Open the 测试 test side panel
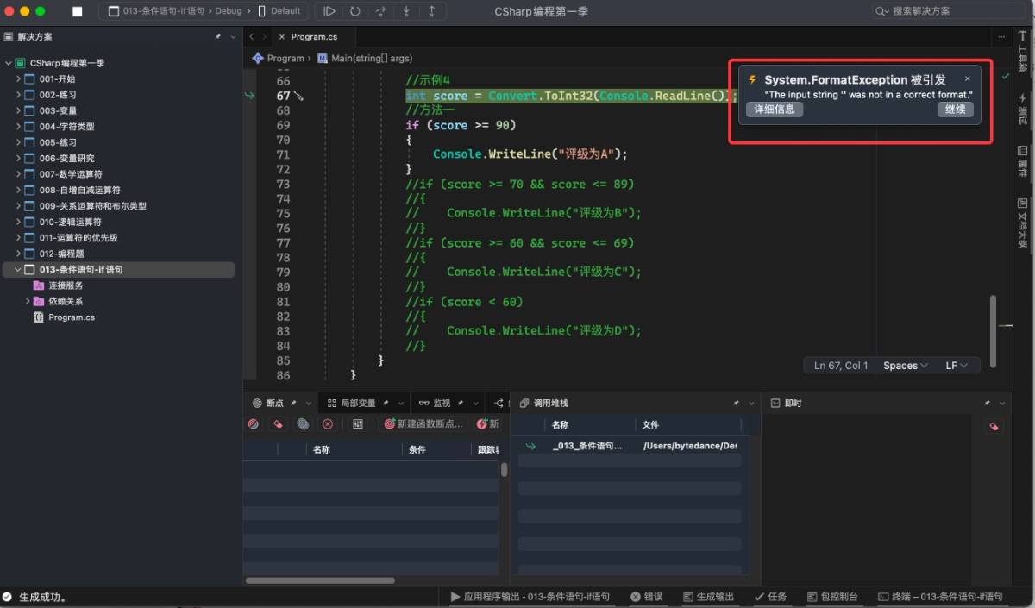 point(1023,109)
